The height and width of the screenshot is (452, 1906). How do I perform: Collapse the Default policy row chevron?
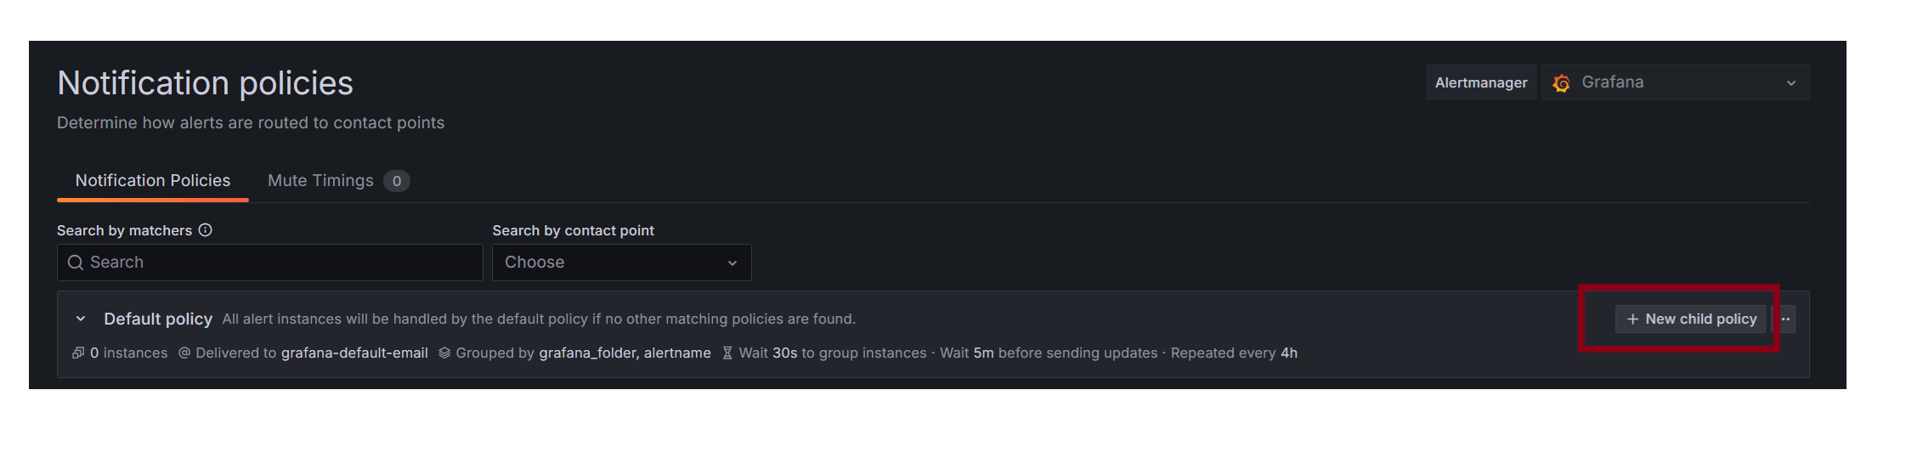[81, 319]
